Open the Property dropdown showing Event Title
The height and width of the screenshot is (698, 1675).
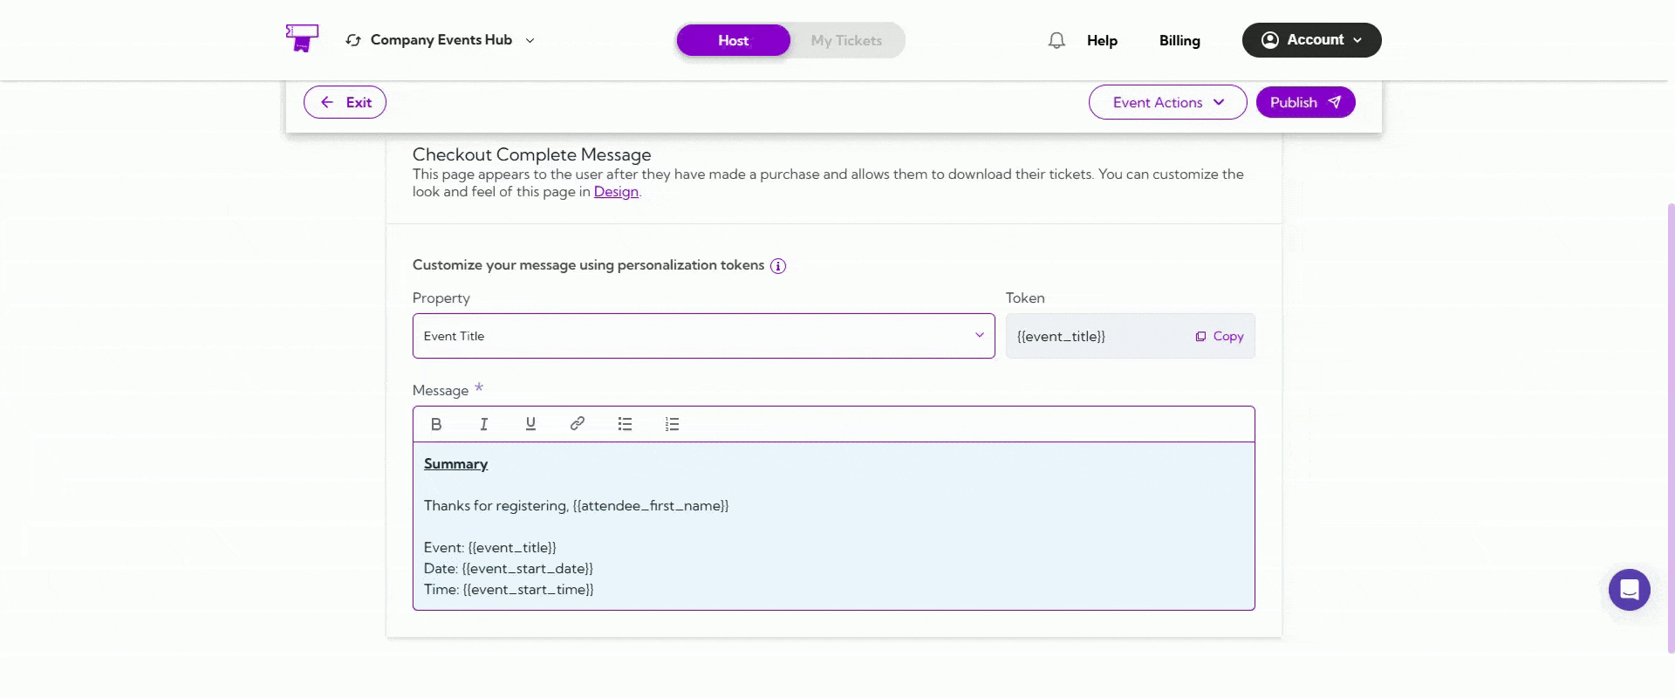coord(703,336)
